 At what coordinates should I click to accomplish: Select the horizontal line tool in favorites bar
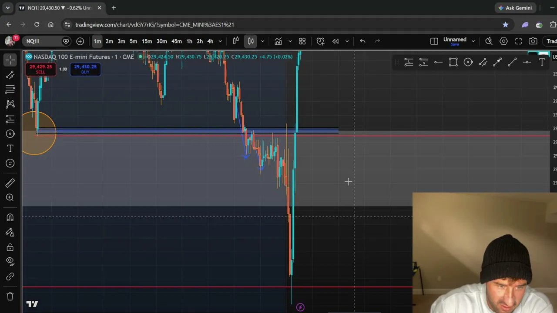pos(438,63)
